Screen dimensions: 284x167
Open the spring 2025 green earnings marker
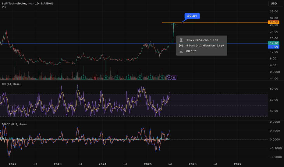[x=162, y=78]
